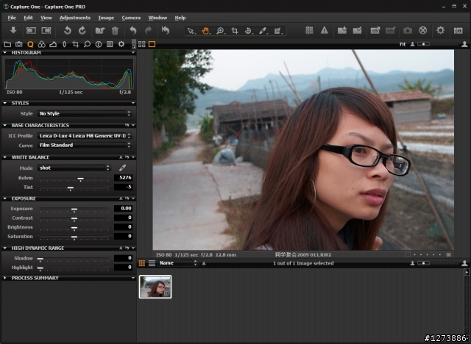Expand the Process Summary panel

click(5, 278)
